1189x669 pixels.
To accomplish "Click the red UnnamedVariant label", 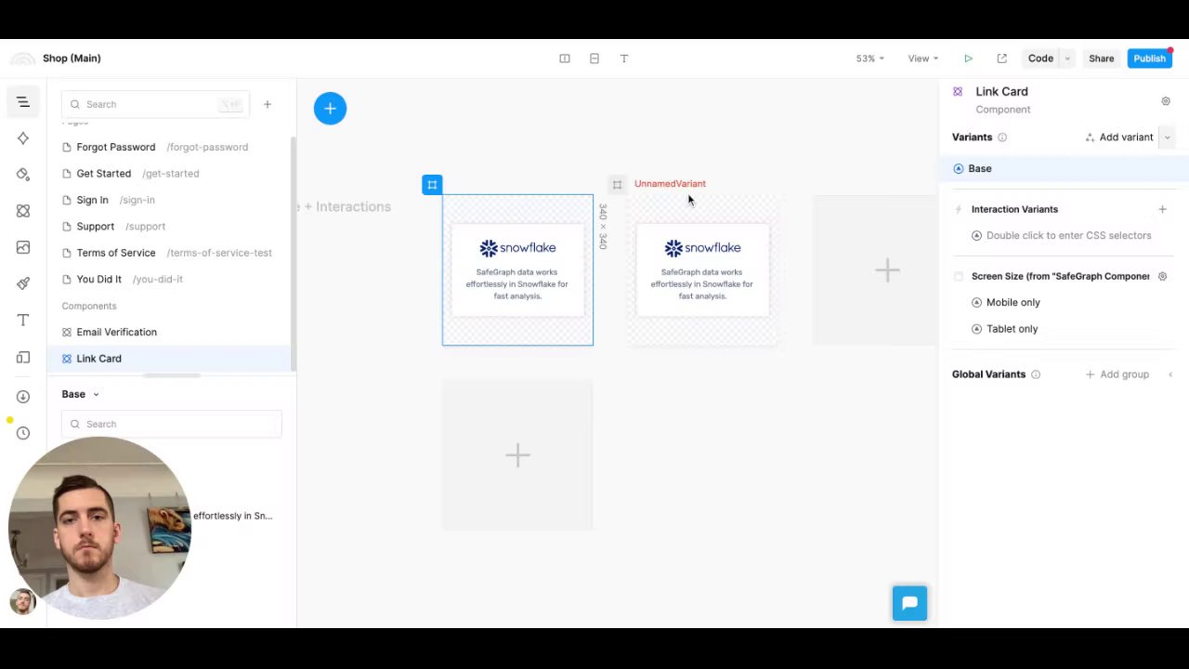I will coord(670,184).
